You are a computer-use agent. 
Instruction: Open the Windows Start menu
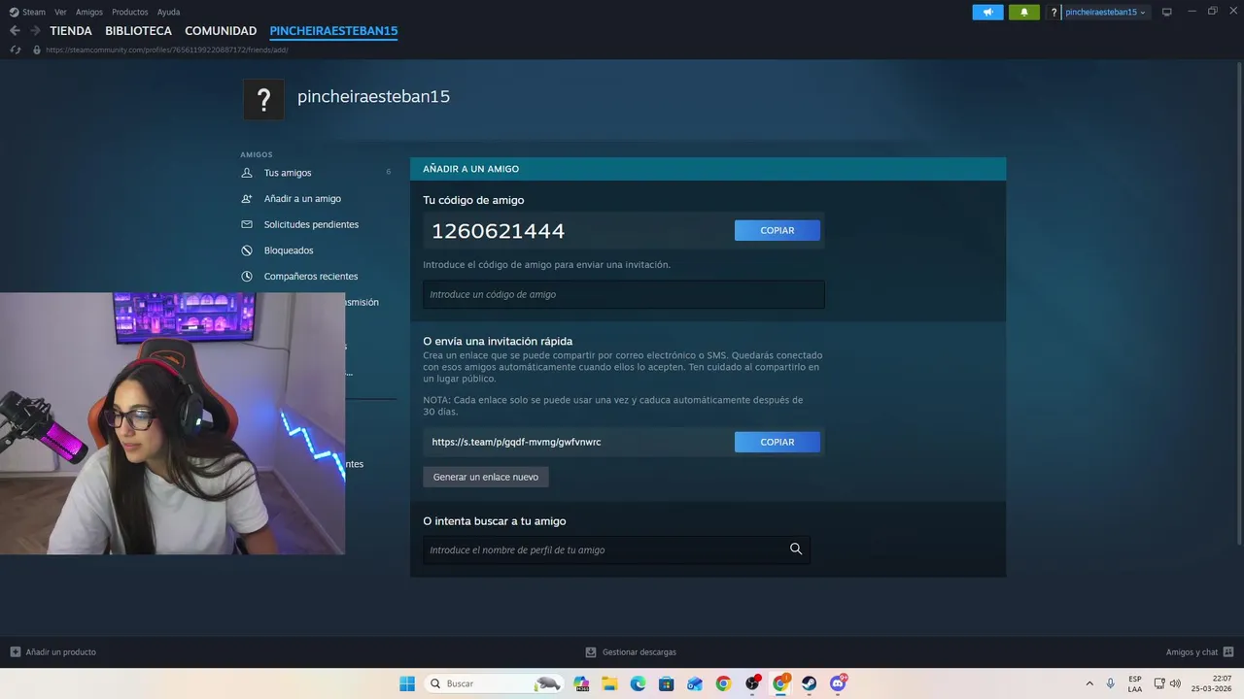pos(407,683)
